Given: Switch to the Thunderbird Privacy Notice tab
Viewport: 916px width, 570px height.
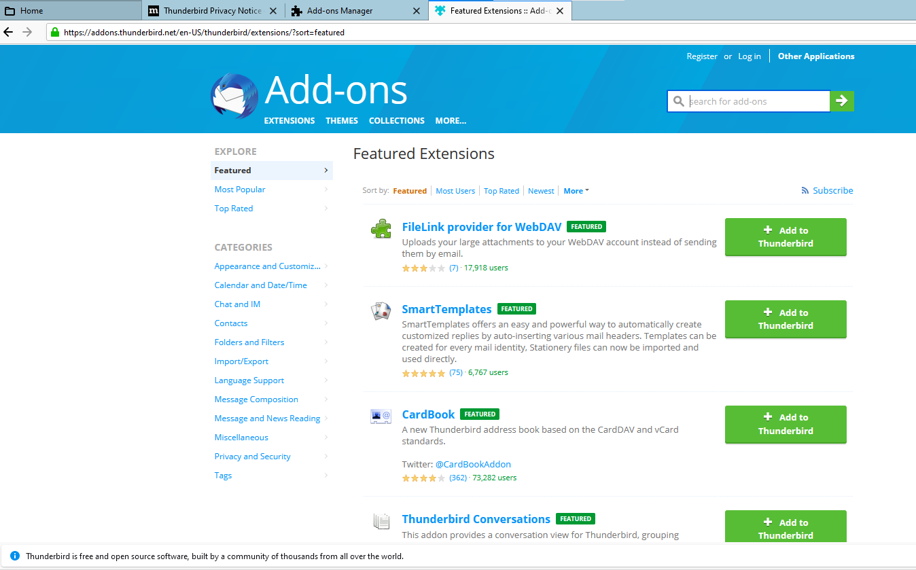Looking at the screenshot, I should pos(214,11).
